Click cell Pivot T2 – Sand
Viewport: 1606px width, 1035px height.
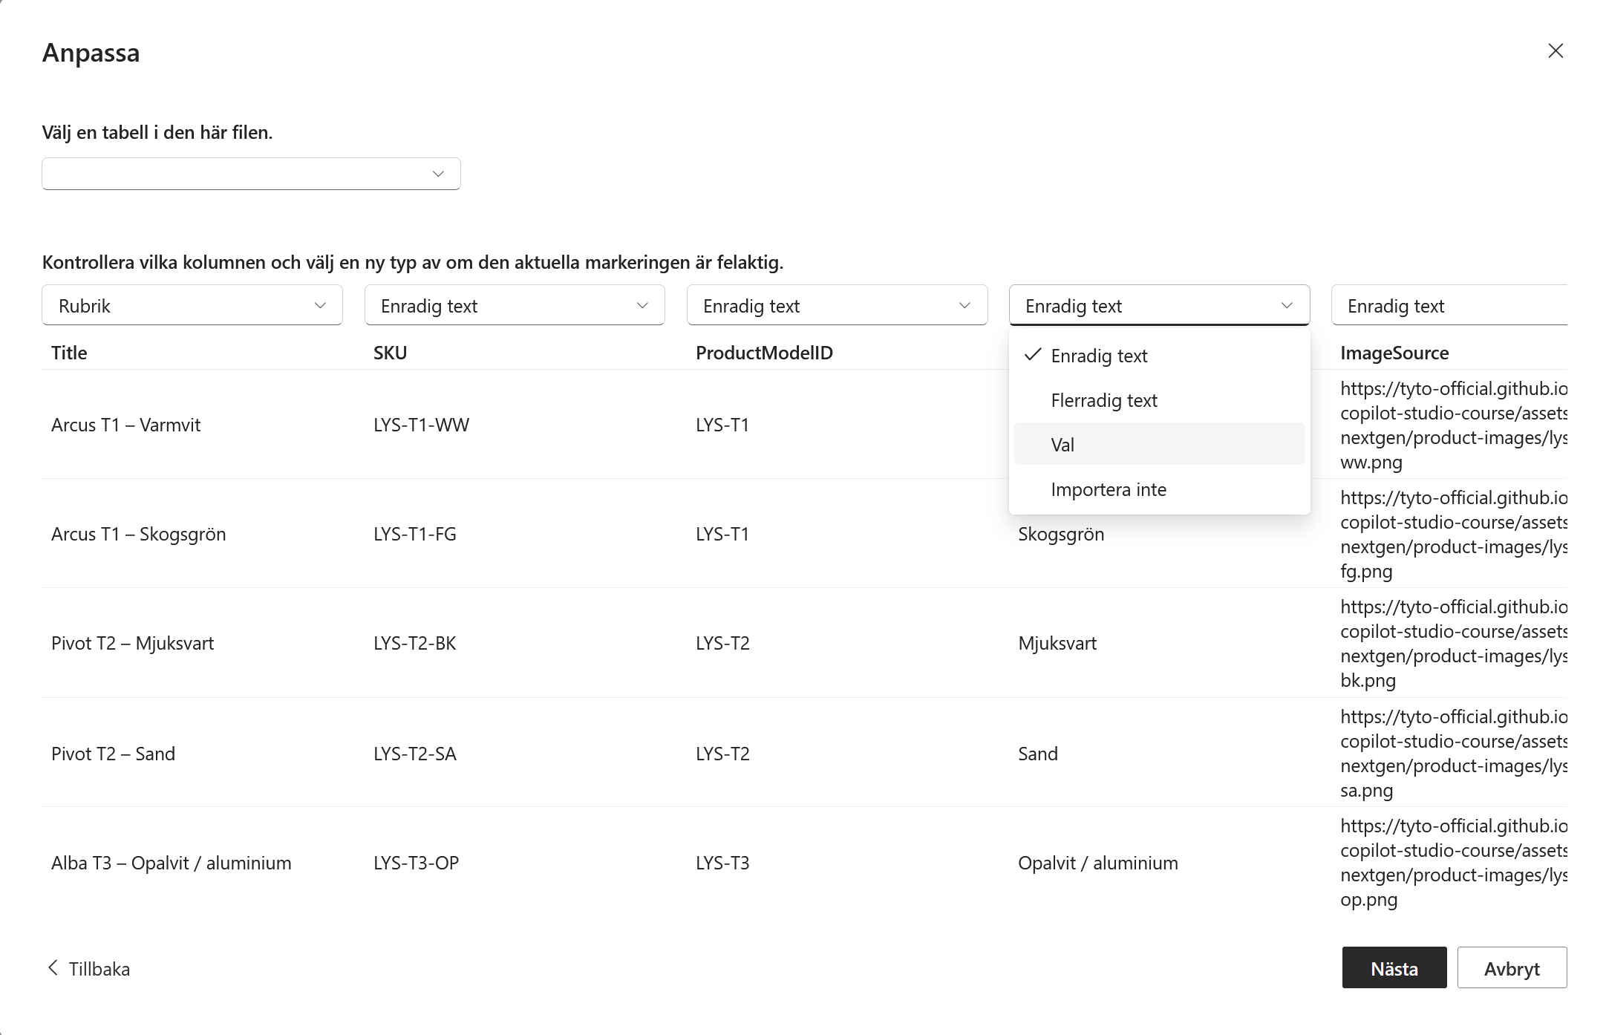pos(113,754)
